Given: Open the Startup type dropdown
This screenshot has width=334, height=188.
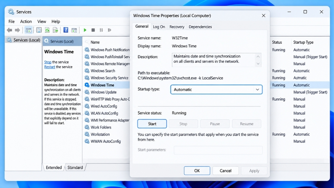Looking at the screenshot, I should tap(216, 90).
